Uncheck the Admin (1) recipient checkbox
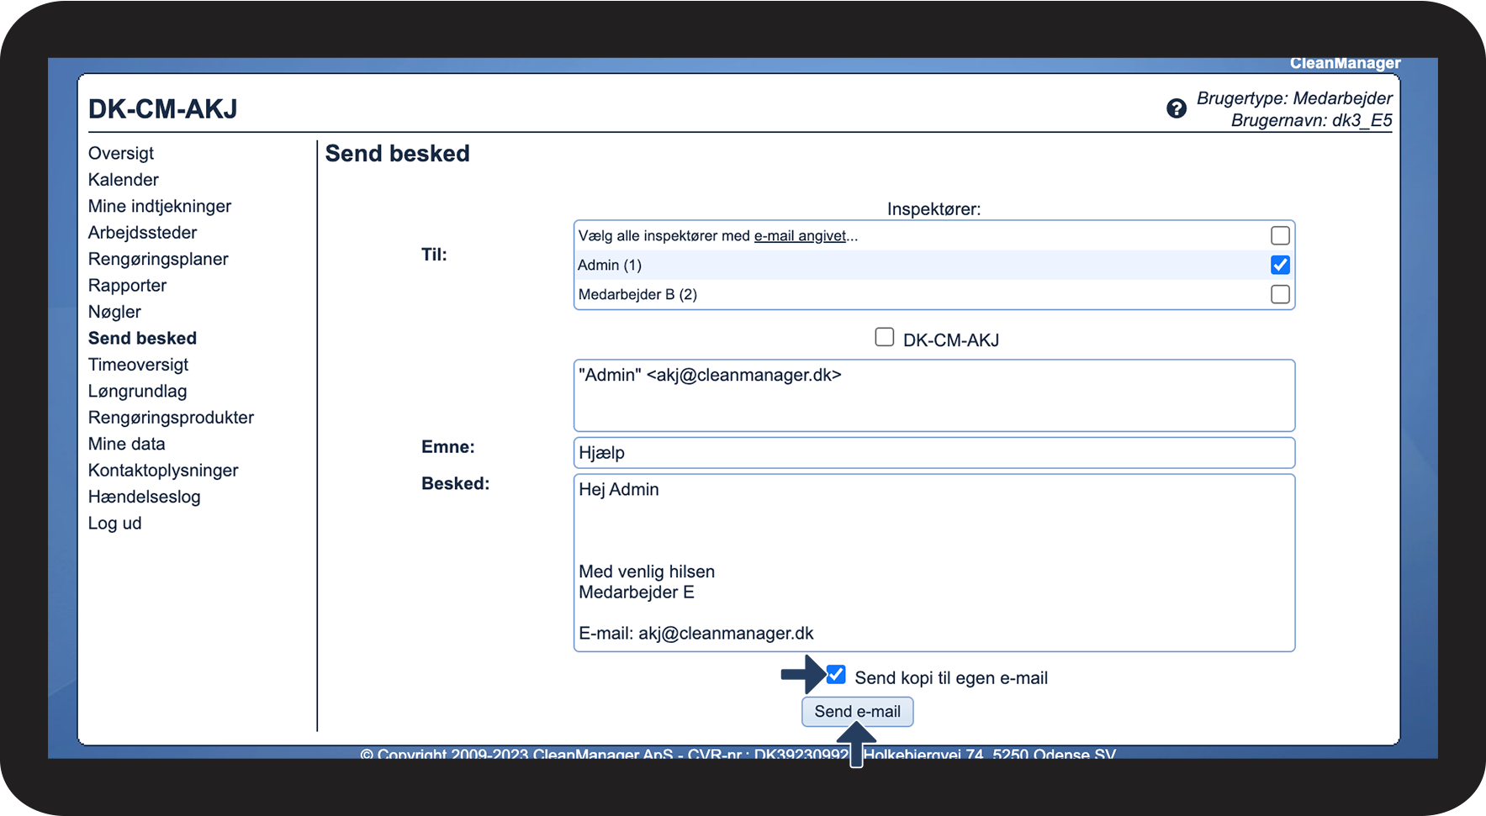1486x816 pixels. 1280,265
